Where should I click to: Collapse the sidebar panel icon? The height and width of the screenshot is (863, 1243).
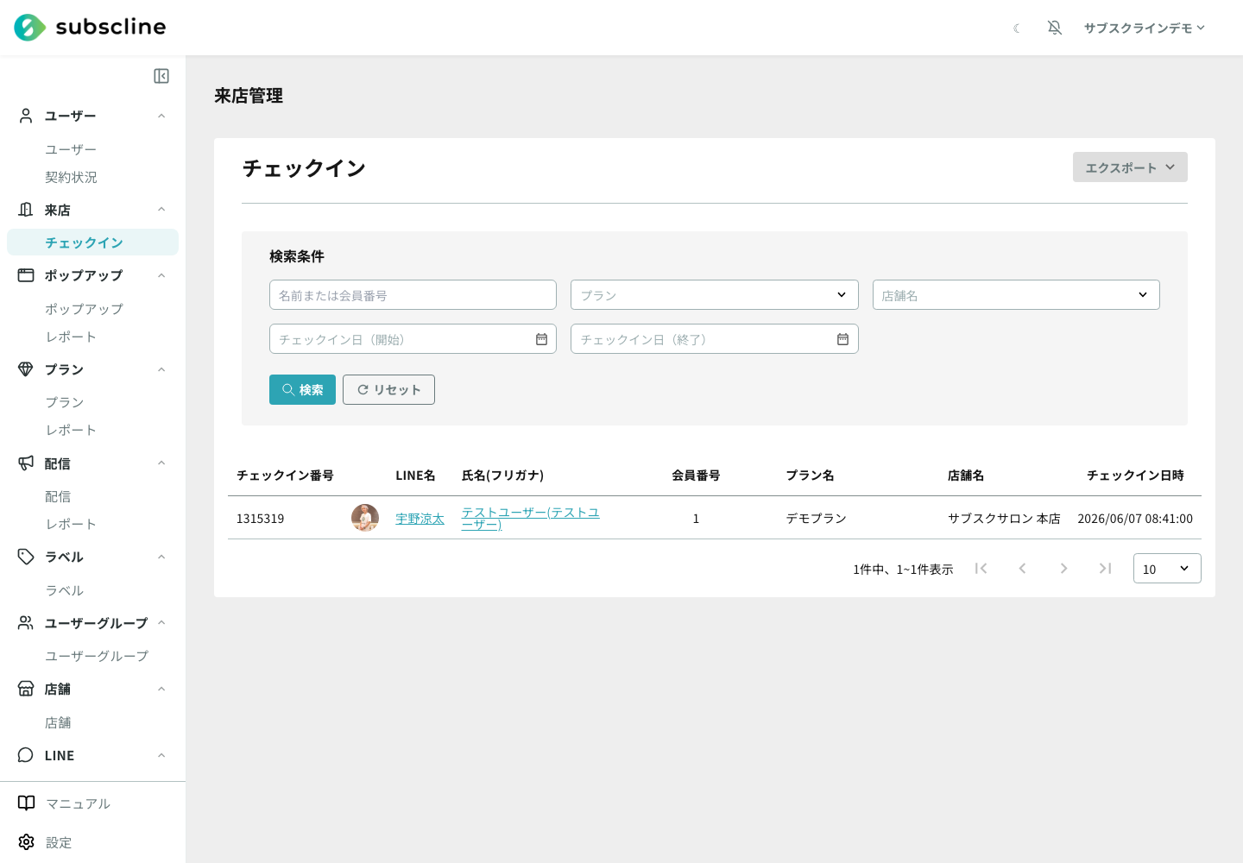click(161, 76)
